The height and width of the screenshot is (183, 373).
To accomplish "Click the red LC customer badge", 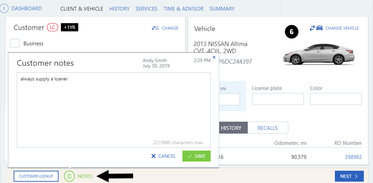I will click(x=52, y=28).
